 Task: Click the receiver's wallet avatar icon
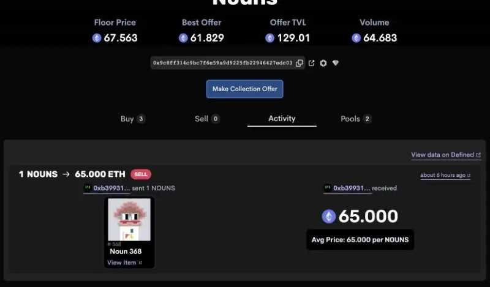click(x=328, y=188)
